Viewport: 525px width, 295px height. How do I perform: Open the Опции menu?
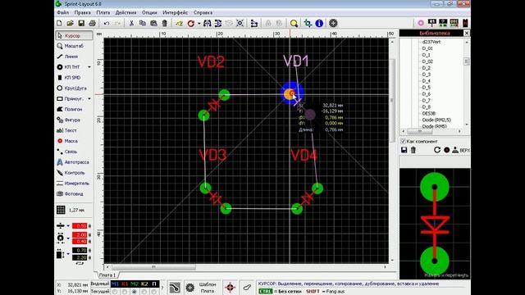pos(149,12)
